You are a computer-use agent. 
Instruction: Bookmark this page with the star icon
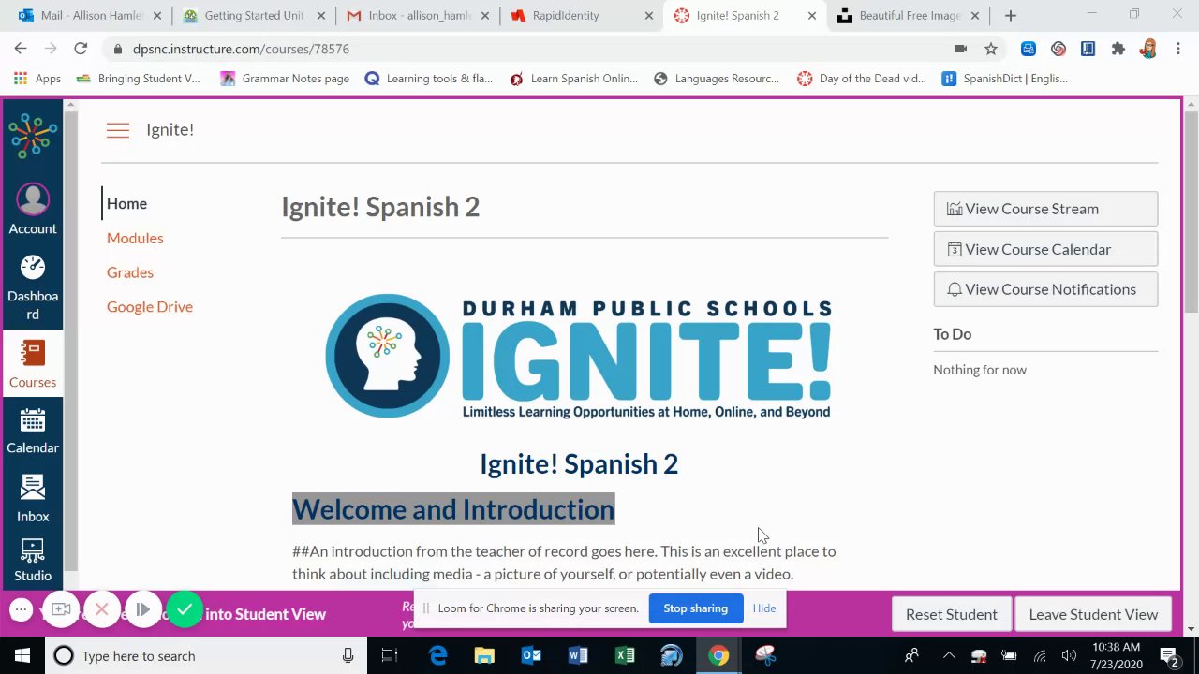click(x=991, y=49)
